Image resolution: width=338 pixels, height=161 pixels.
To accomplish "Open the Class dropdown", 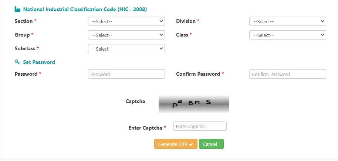I will point(288,35).
